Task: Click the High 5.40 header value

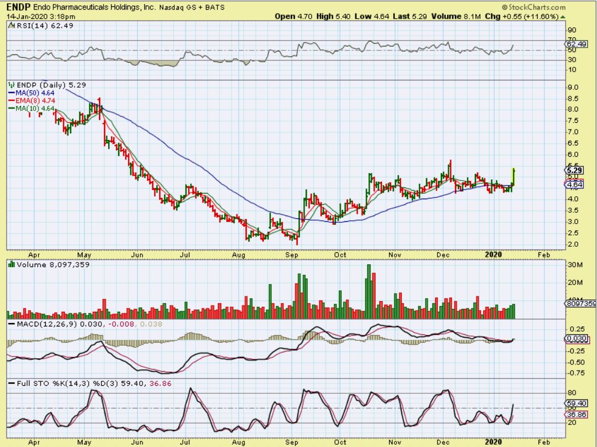Action: pos(333,16)
